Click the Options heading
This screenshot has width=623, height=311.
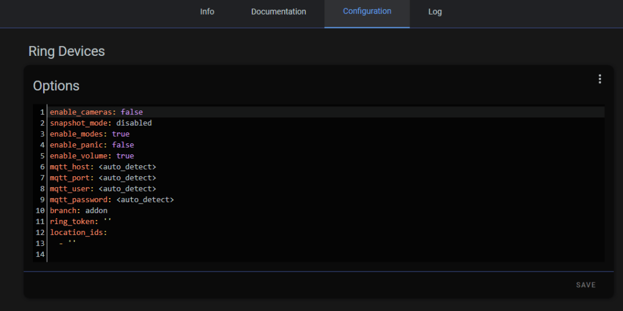point(56,86)
